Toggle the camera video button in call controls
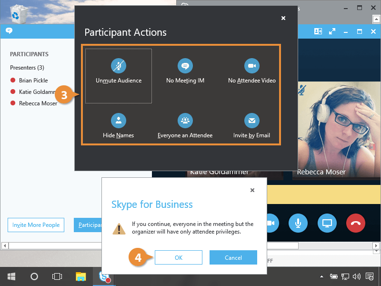 click(272, 223)
